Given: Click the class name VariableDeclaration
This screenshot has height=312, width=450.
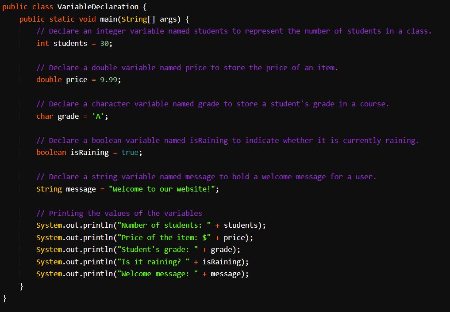Looking at the screenshot, I should pyautogui.click(x=97, y=7).
